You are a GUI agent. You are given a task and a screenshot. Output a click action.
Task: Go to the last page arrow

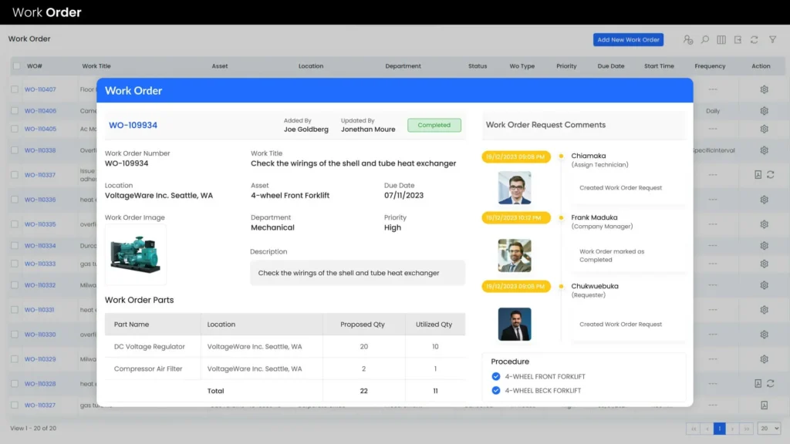[746, 429]
